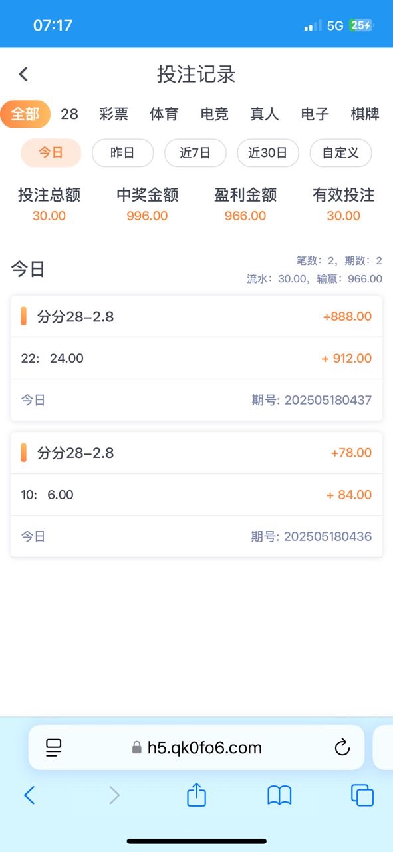
Task: Tap the h5.qk0fo6.com address bar
Action: (196, 747)
